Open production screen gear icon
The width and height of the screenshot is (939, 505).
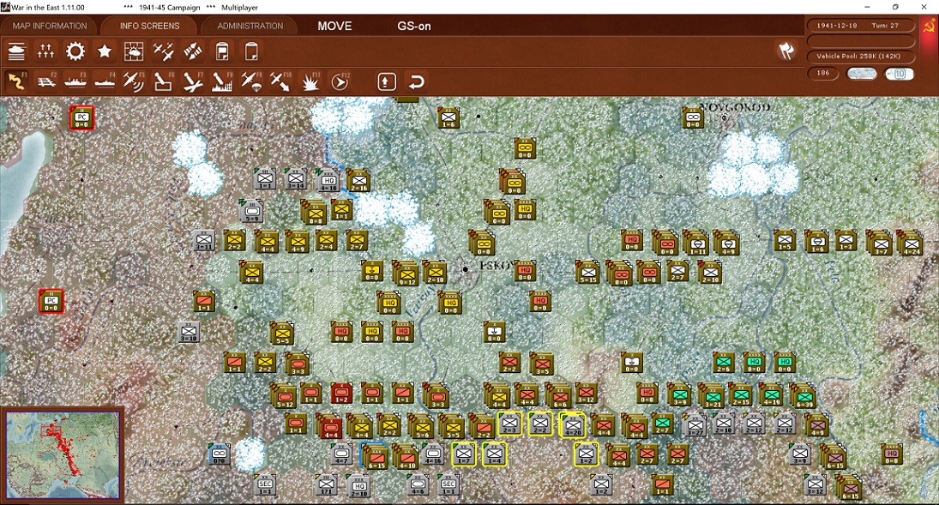[x=75, y=51]
